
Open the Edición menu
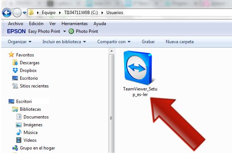36,24
